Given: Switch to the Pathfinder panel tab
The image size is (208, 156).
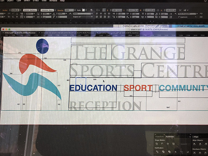Looking at the screenshot, I should 170,137.
